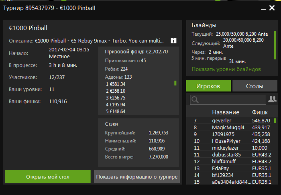
Task: Click the blinds panel green scrollbar
Action: pyautogui.click(x=275, y=45)
